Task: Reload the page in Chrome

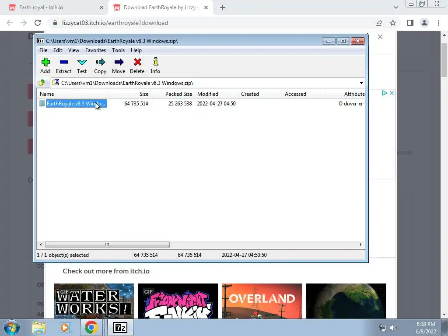Action: (x=38, y=23)
